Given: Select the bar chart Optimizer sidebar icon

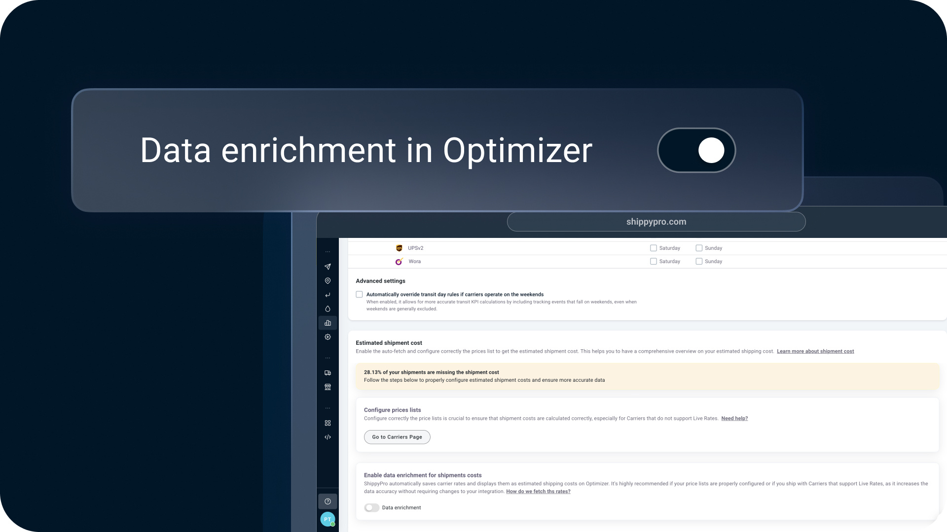Looking at the screenshot, I should tap(328, 323).
